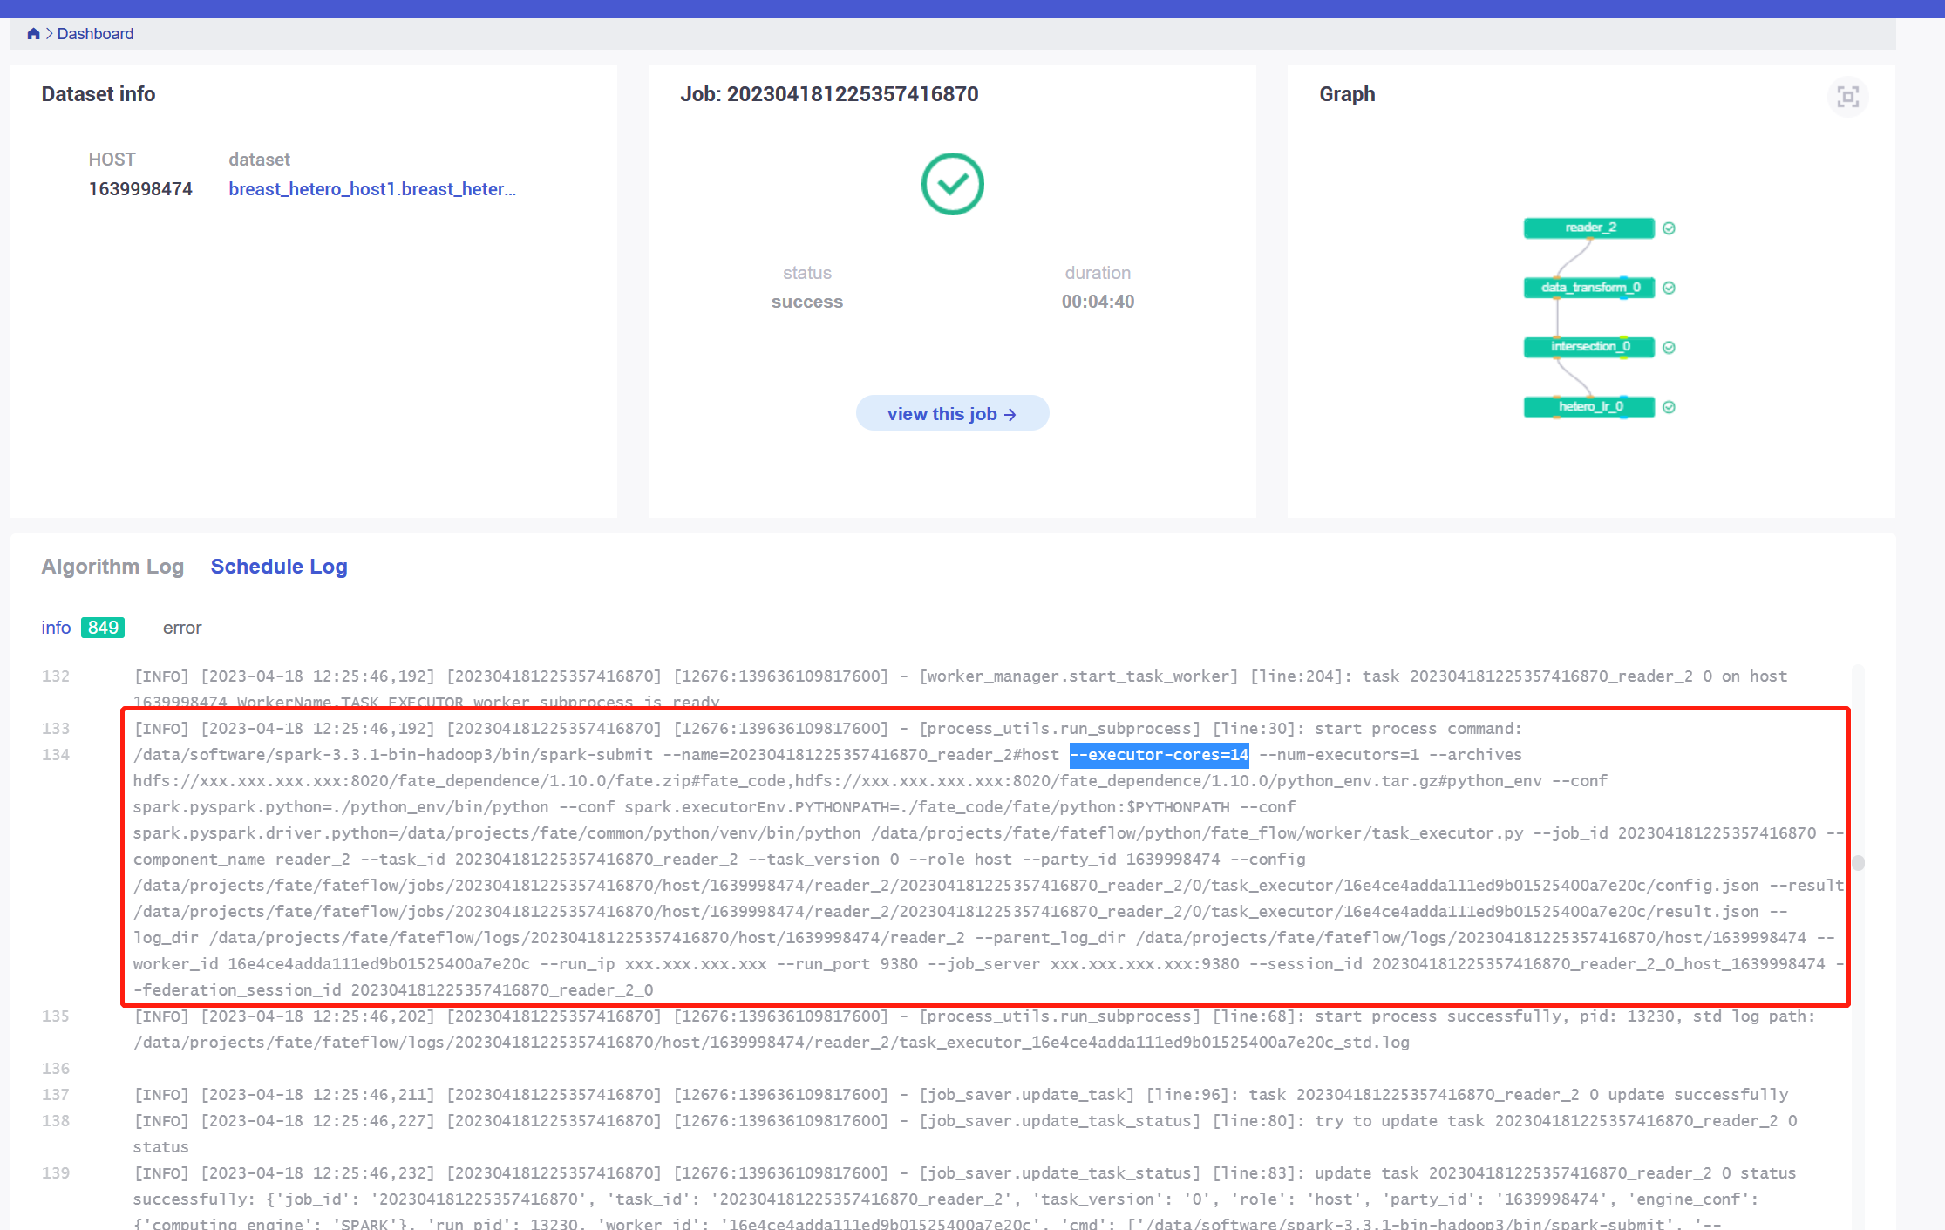Click the green success check icon
Image resolution: width=1945 pixels, height=1230 pixels.
952,184
